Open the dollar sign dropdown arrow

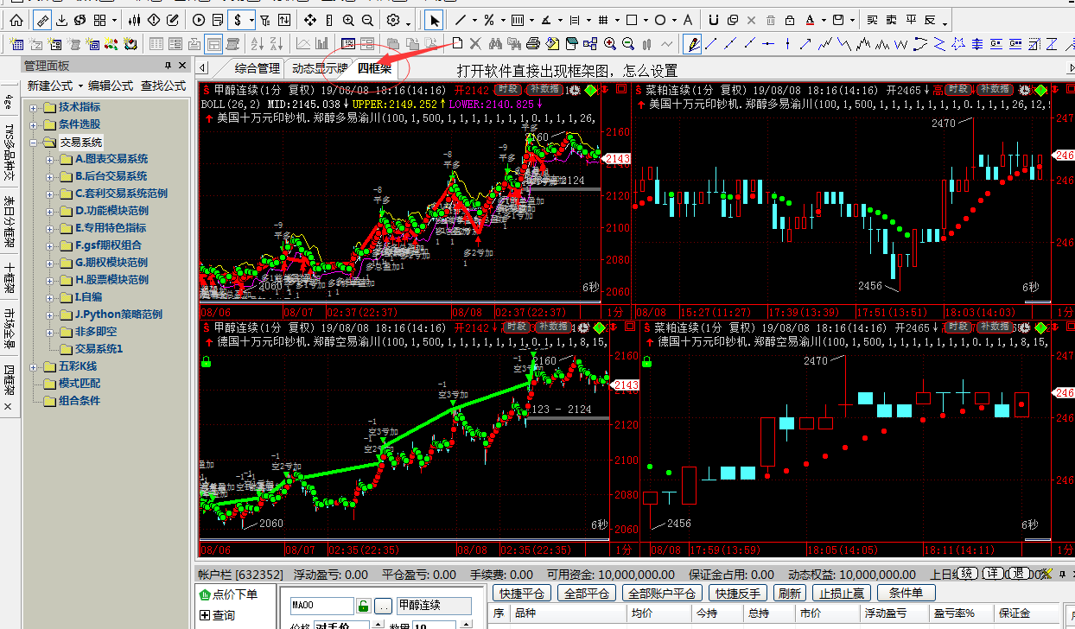[251, 20]
